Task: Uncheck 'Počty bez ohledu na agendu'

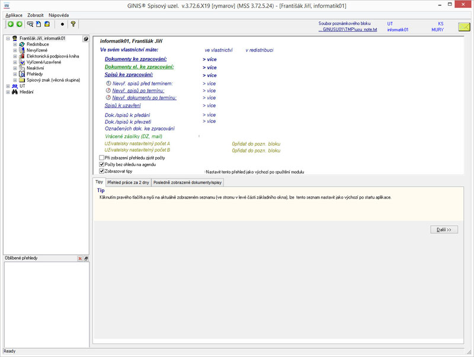Action: pos(101,164)
